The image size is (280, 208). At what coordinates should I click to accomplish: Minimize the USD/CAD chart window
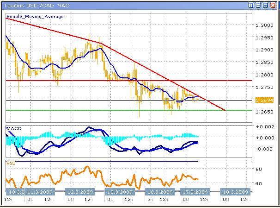pyautogui.click(x=258, y=5)
